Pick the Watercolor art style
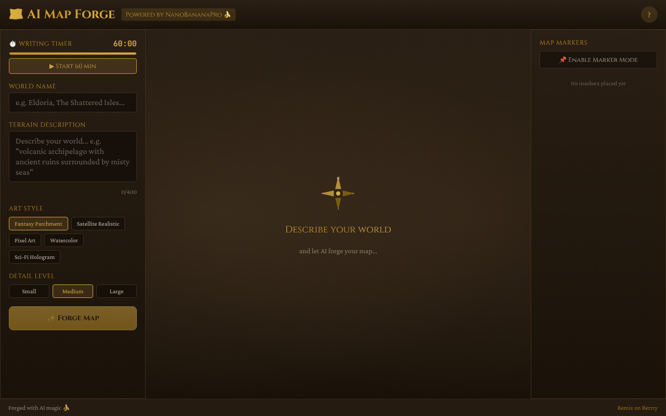Viewport: 666px width, 416px height. (64, 240)
